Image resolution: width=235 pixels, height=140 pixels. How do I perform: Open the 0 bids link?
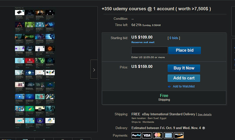pos(174,38)
